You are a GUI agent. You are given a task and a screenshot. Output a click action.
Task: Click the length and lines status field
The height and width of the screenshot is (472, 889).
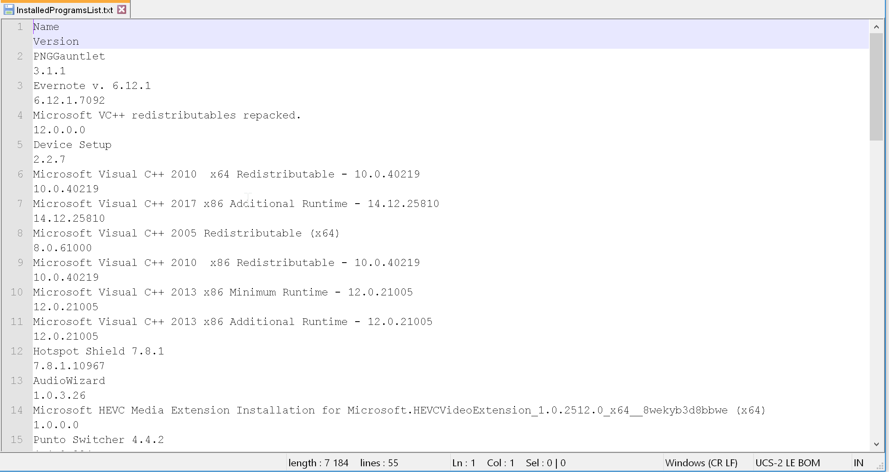[343, 463]
